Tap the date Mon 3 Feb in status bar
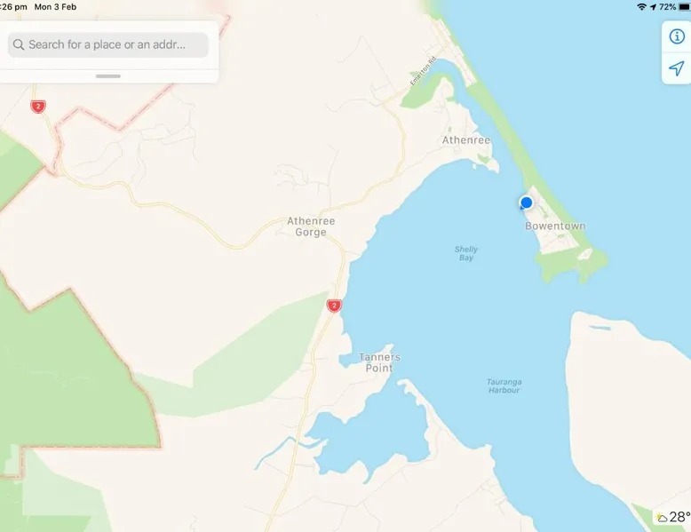The width and height of the screenshot is (691, 532). (x=56, y=6)
